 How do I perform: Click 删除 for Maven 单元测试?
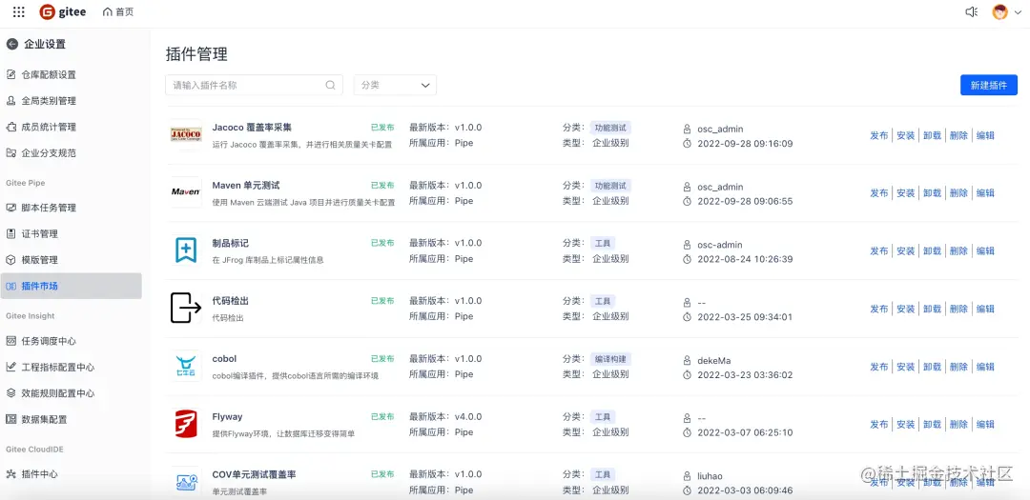click(x=959, y=193)
